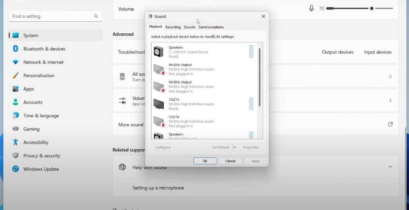Image resolution: width=409 pixels, height=210 pixels.
Task: Click the globe icon beside Help with Sound
Action: [x=122, y=167]
